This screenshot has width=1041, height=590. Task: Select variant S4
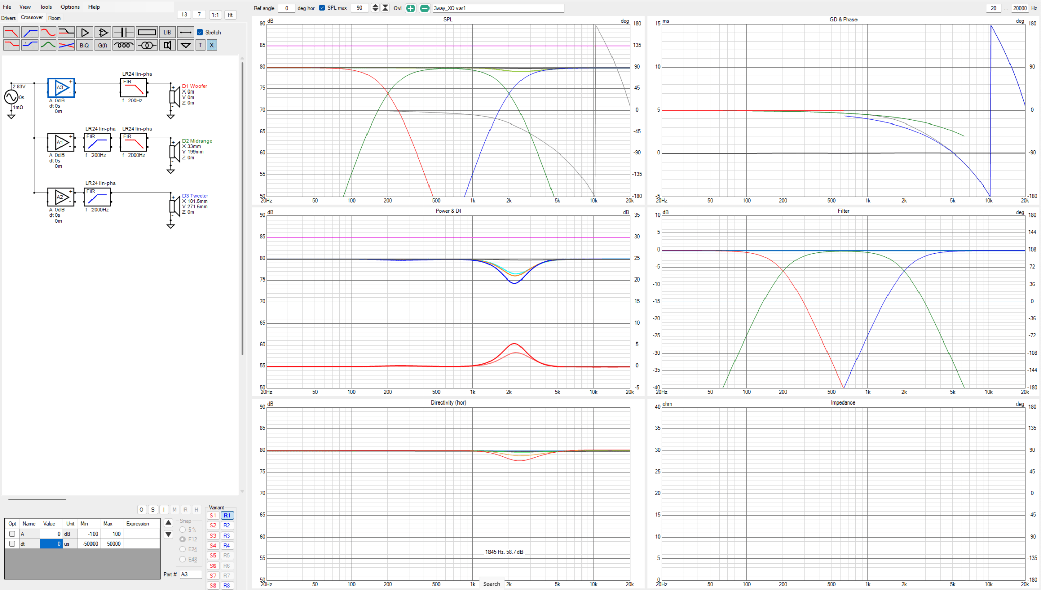coord(213,545)
